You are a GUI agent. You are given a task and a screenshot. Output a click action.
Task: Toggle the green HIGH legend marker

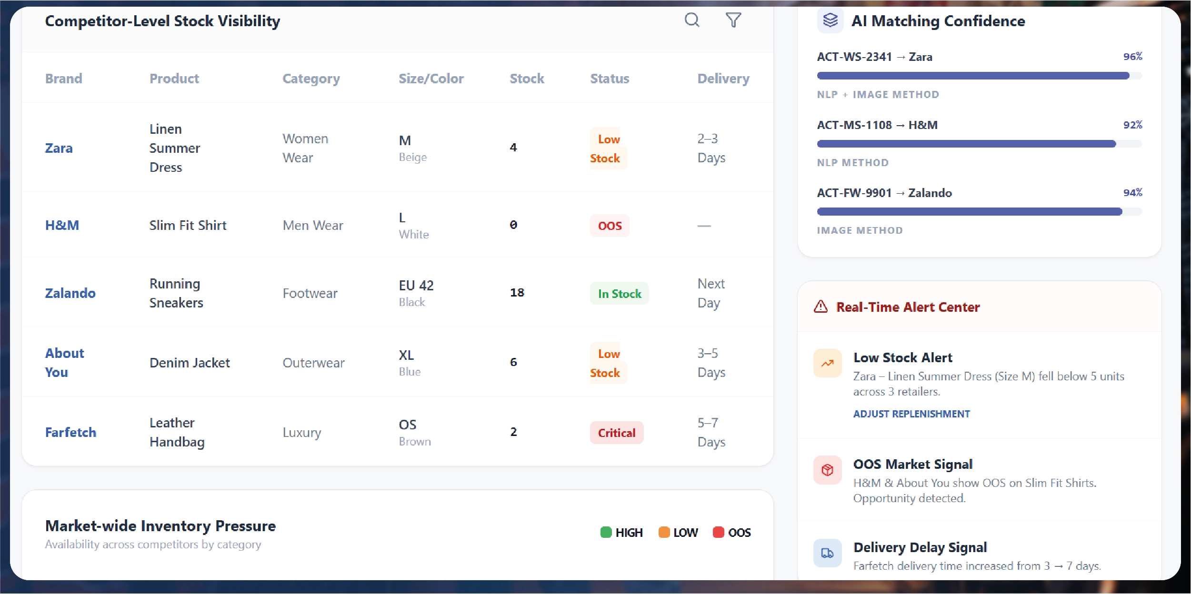pos(606,532)
